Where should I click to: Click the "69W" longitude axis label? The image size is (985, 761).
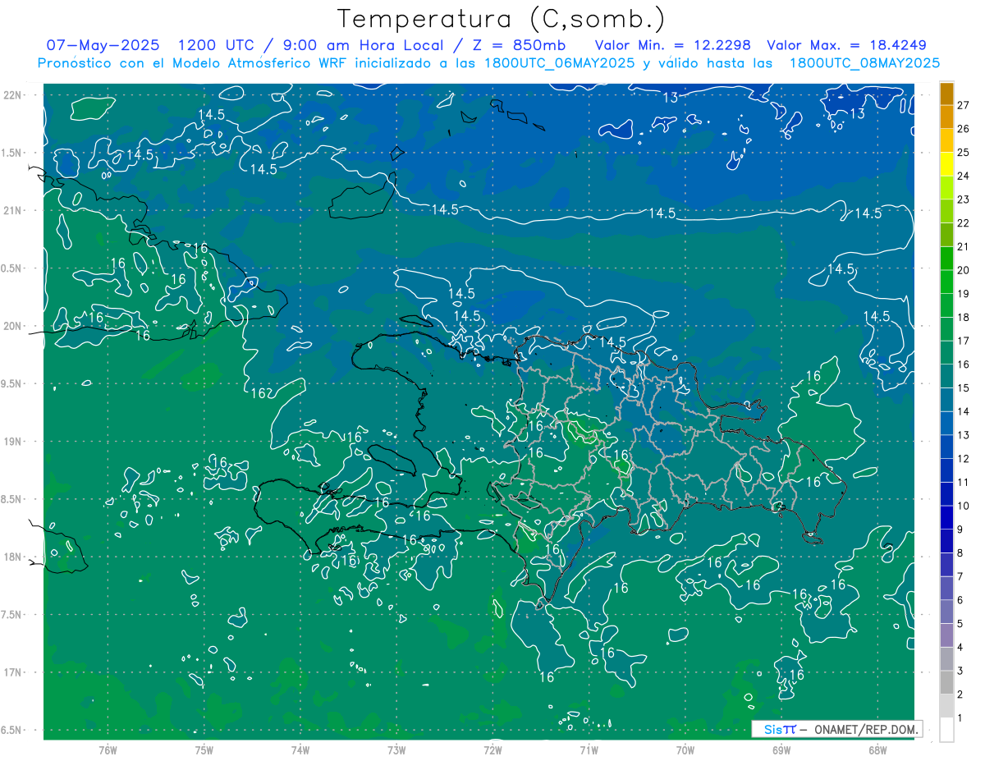point(781,750)
